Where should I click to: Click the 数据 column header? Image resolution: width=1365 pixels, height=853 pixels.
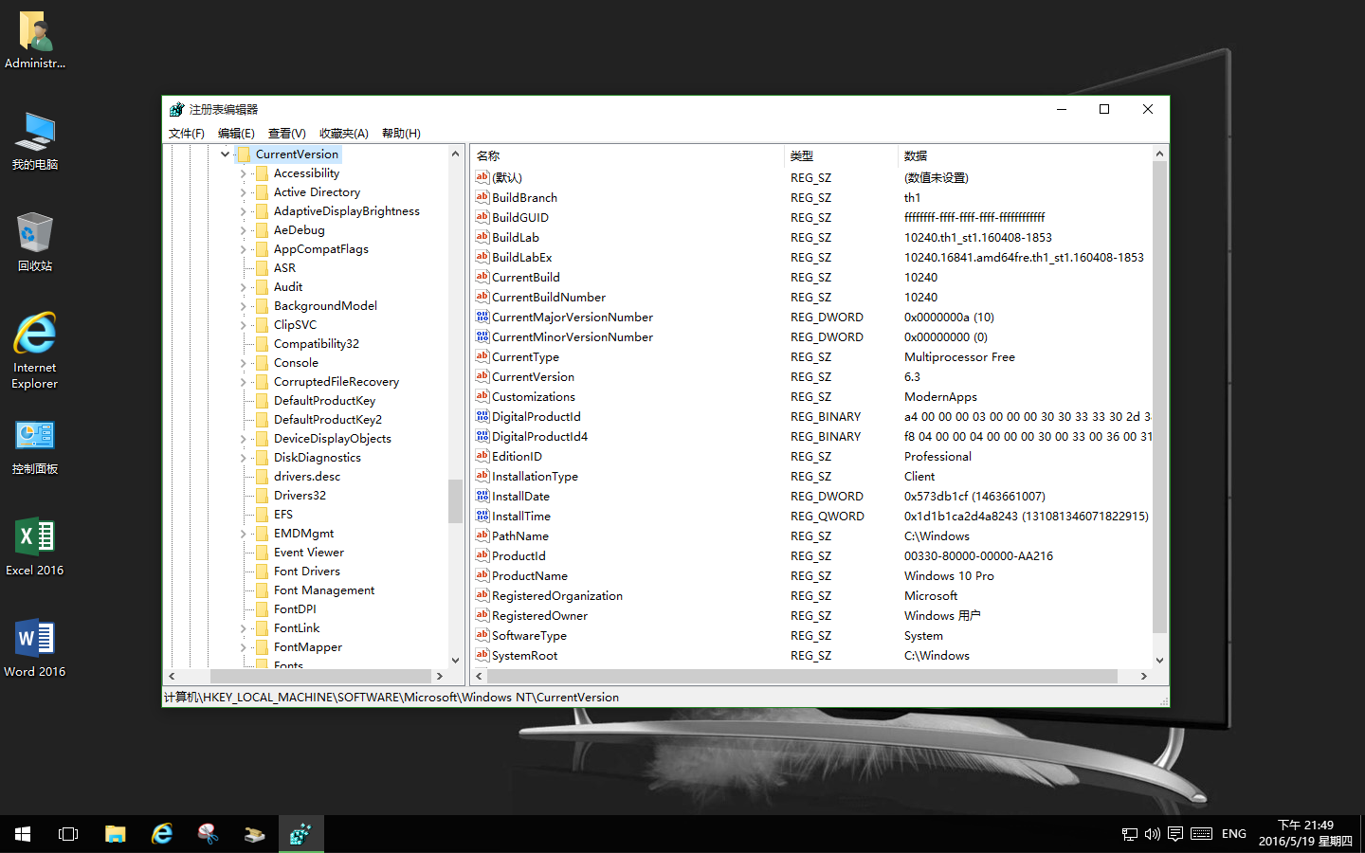(1024, 155)
